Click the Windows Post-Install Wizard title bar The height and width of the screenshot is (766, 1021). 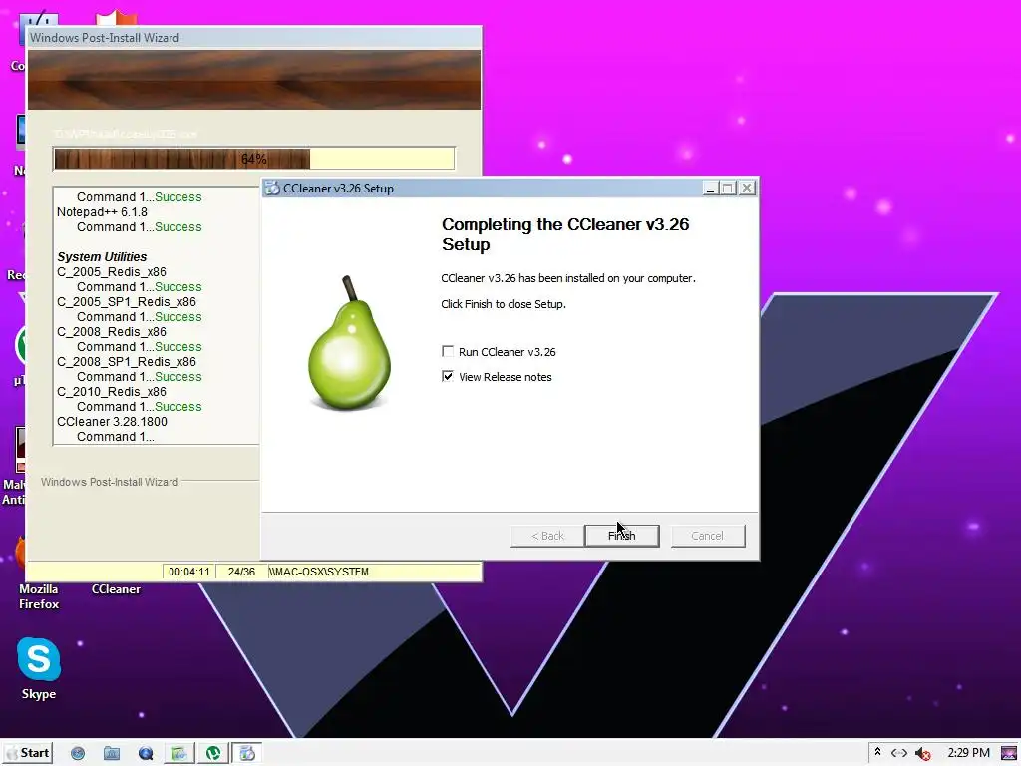tap(254, 38)
